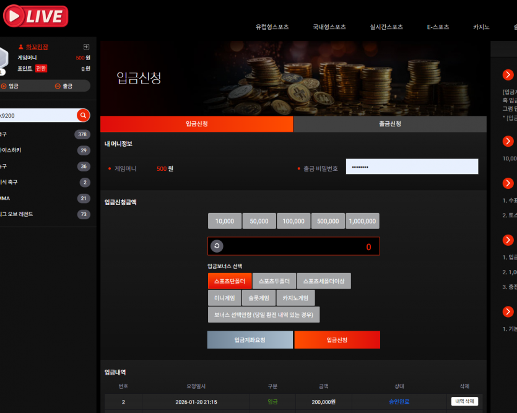Click the 전환 point conversion button
Screen dimensions: 517x413
pyautogui.click(x=41, y=69)
